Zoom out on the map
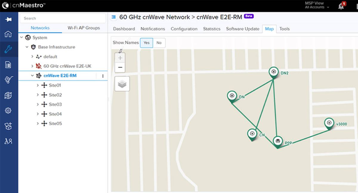Screen dimensions: 358x193 [120, 68]
